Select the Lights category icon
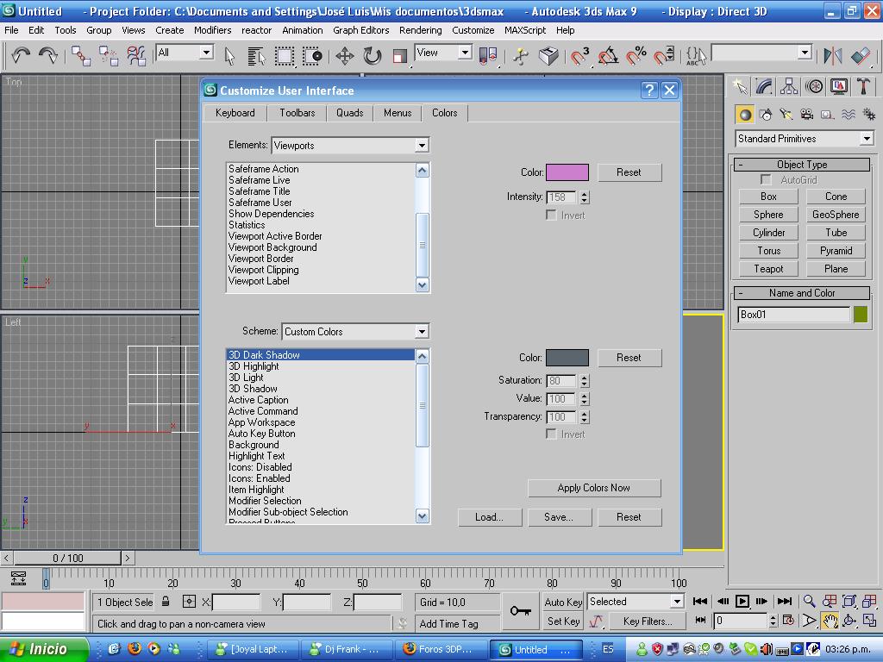883x662 pixels. [786, 115]
